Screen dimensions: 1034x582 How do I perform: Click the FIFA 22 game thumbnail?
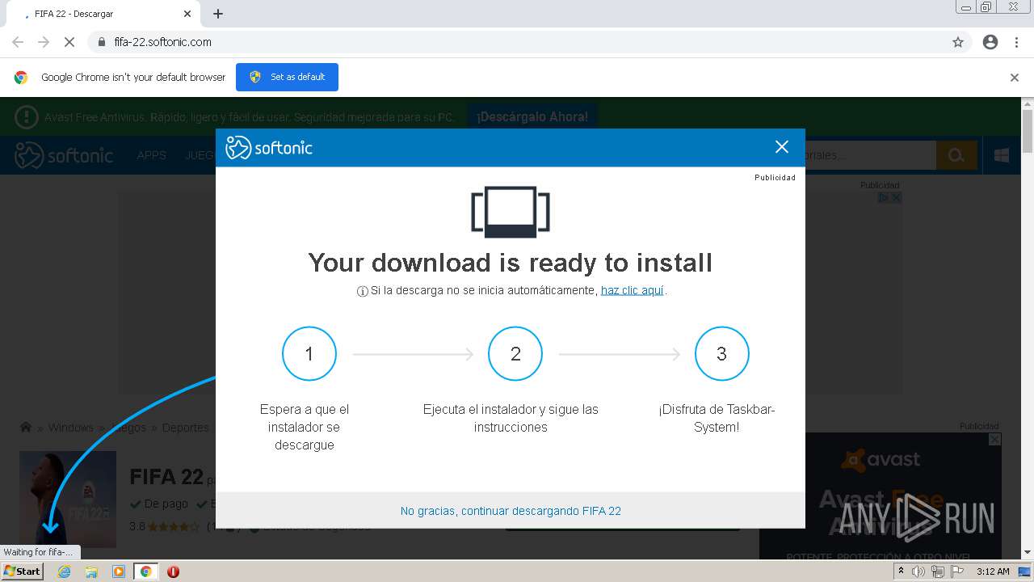(x=68, y=499)
